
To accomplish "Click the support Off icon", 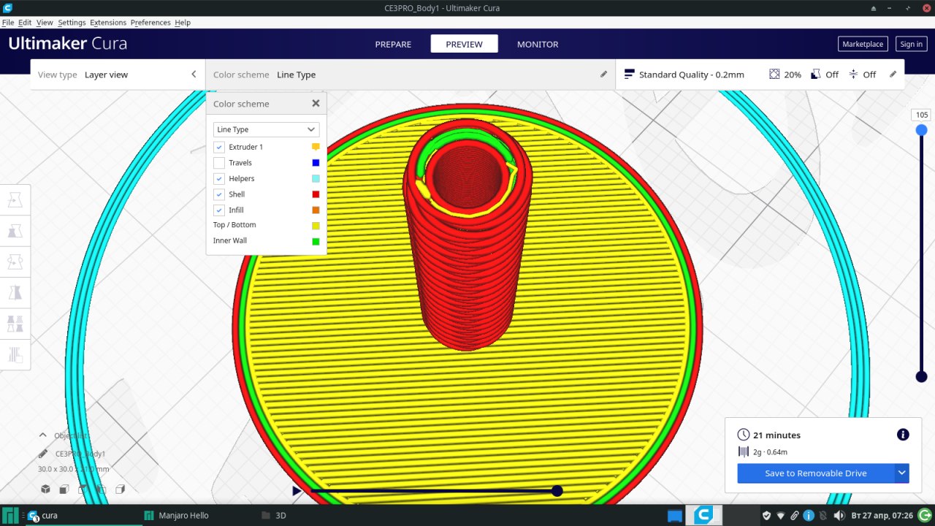I will click(817, 75).
